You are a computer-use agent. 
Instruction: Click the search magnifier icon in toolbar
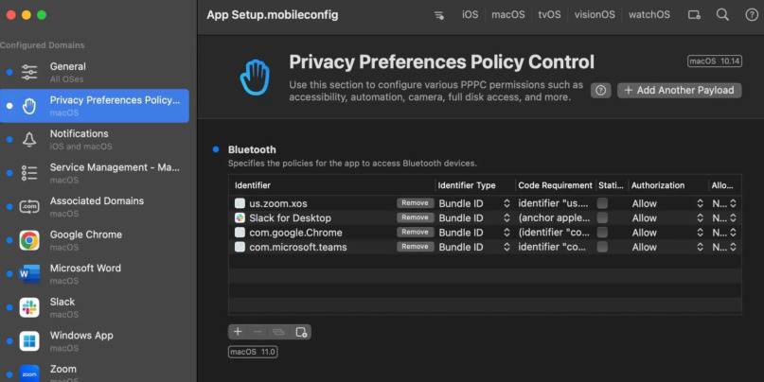pos(722,15)
